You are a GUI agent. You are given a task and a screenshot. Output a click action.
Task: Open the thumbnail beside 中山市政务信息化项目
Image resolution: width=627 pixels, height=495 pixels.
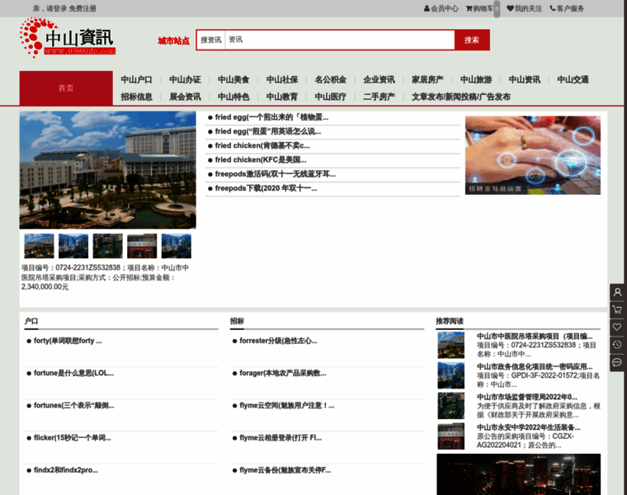click(x=450, y=375)
